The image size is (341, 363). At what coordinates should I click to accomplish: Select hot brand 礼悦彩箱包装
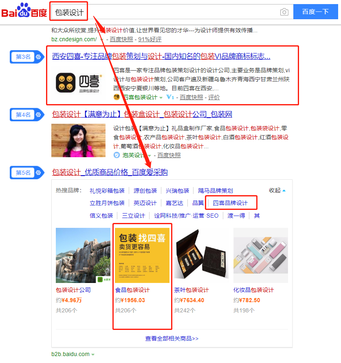[x=107, y=191]
